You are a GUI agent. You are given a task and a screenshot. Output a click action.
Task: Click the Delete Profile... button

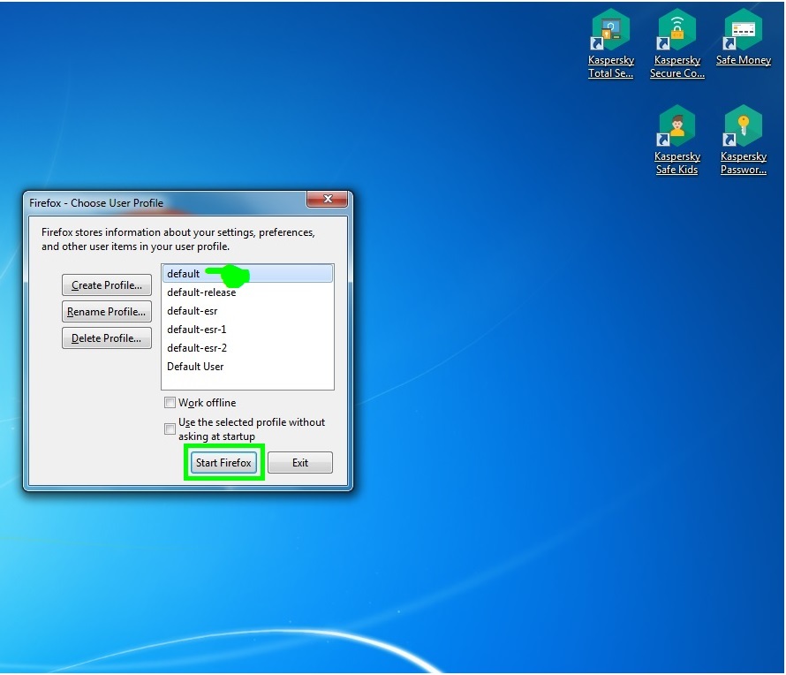click(x=107, y=338)
